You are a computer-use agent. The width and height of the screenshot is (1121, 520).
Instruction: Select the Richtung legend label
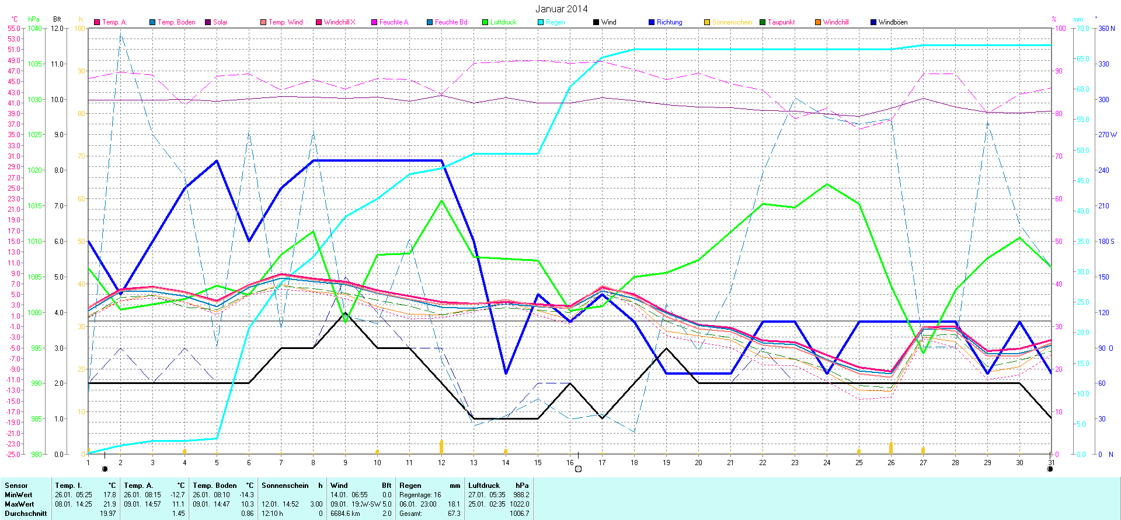[669, 22]
